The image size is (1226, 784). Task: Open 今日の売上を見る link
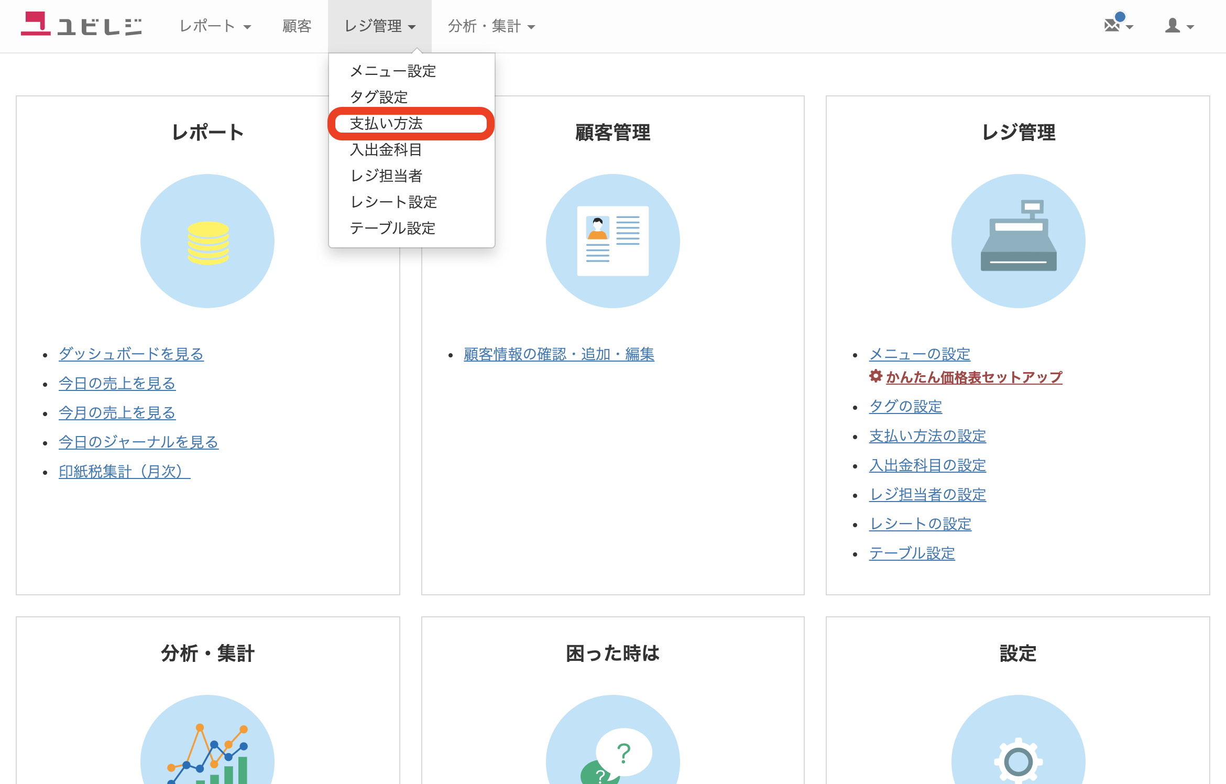tap(117, 384)
